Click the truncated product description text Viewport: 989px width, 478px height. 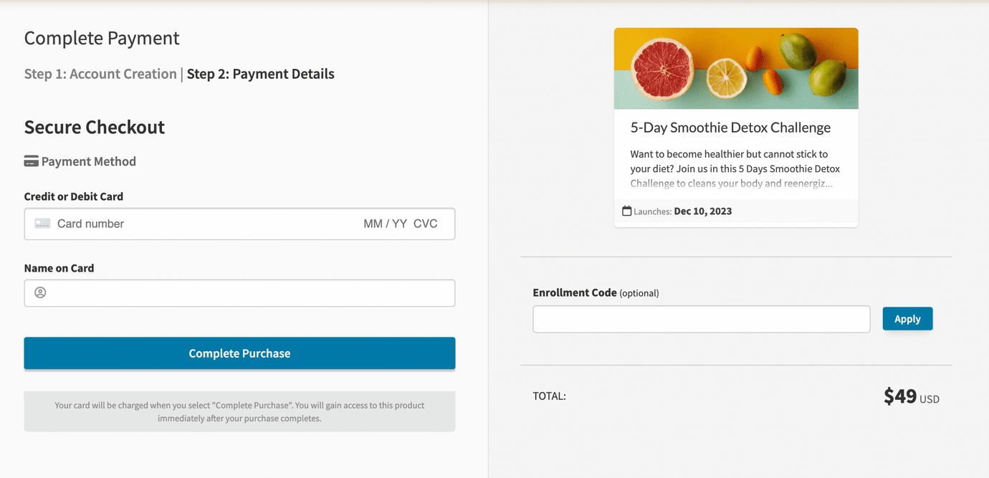pyautogui.click(x=735, y=168)
